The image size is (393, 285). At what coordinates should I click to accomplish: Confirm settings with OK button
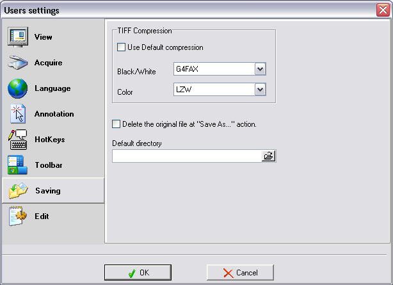pyautogui.click(x=138, y=272)
